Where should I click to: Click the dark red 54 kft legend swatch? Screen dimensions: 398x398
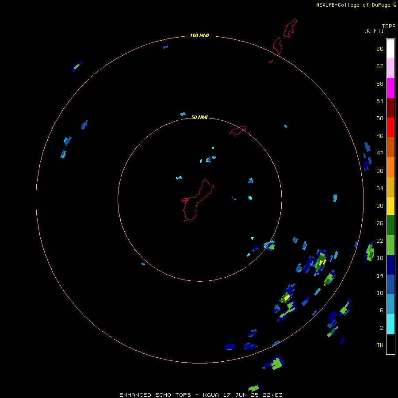tap(390, 108)
